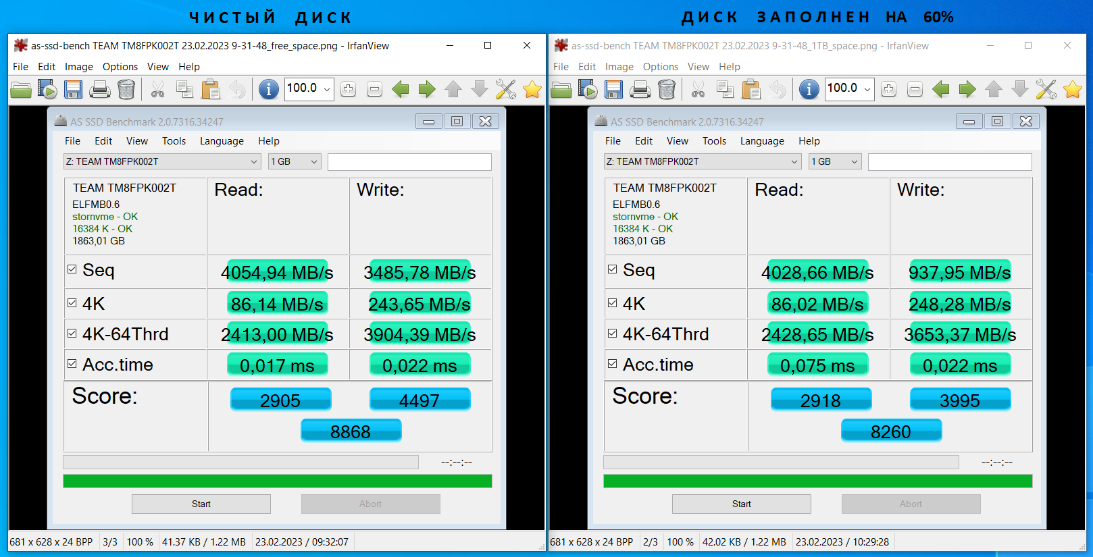The width and height of the screenshot is (1093, 557).
Task: Print the image from free_space IrfanView window
Action: pyautogui.click(x=99, y=89)
